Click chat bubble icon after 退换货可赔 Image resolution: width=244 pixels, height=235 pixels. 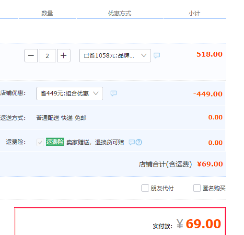(x=132, y=142)
